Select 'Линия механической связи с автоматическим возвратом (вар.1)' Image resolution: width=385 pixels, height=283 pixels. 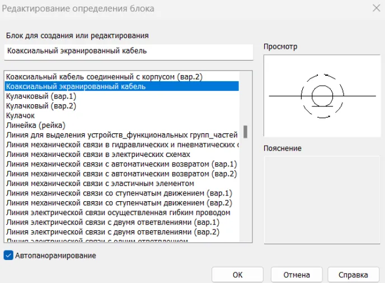[x=121, y=164]
